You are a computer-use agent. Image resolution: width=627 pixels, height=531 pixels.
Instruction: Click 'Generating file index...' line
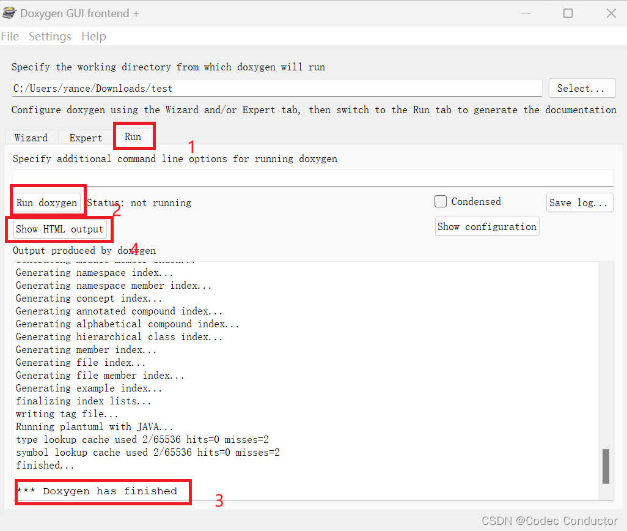(81, 363)
